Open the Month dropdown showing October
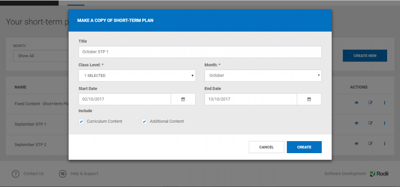 click(x=263, y=76)
